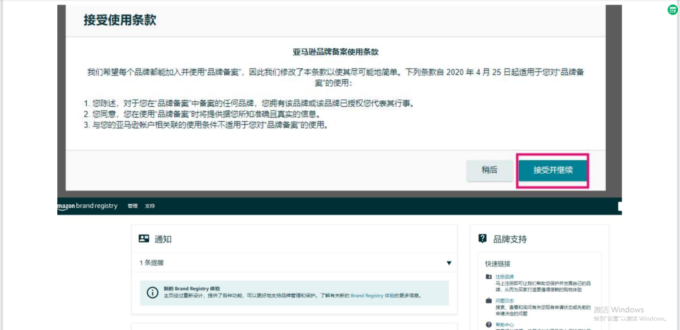Click the folder icon beside 注册品牌
Screen dimensions: 680x330
pyautogui.click(x=489, y=277)
